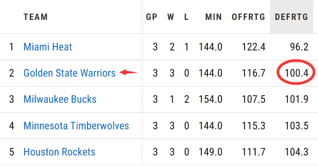This screenshot has height=166, width=318.
Task: Select Bucks' 154.0 minutes value
Action: (210, 99)
